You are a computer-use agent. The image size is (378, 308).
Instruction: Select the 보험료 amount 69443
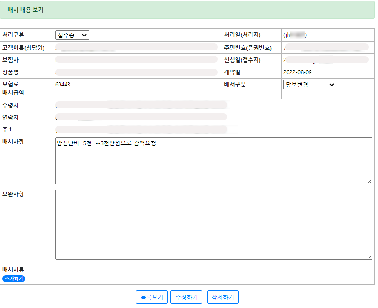click(x=63, y=85)
